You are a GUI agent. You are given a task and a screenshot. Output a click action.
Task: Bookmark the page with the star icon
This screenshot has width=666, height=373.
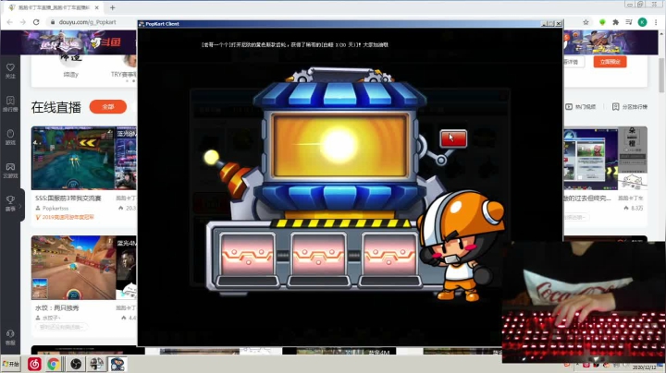586,22
